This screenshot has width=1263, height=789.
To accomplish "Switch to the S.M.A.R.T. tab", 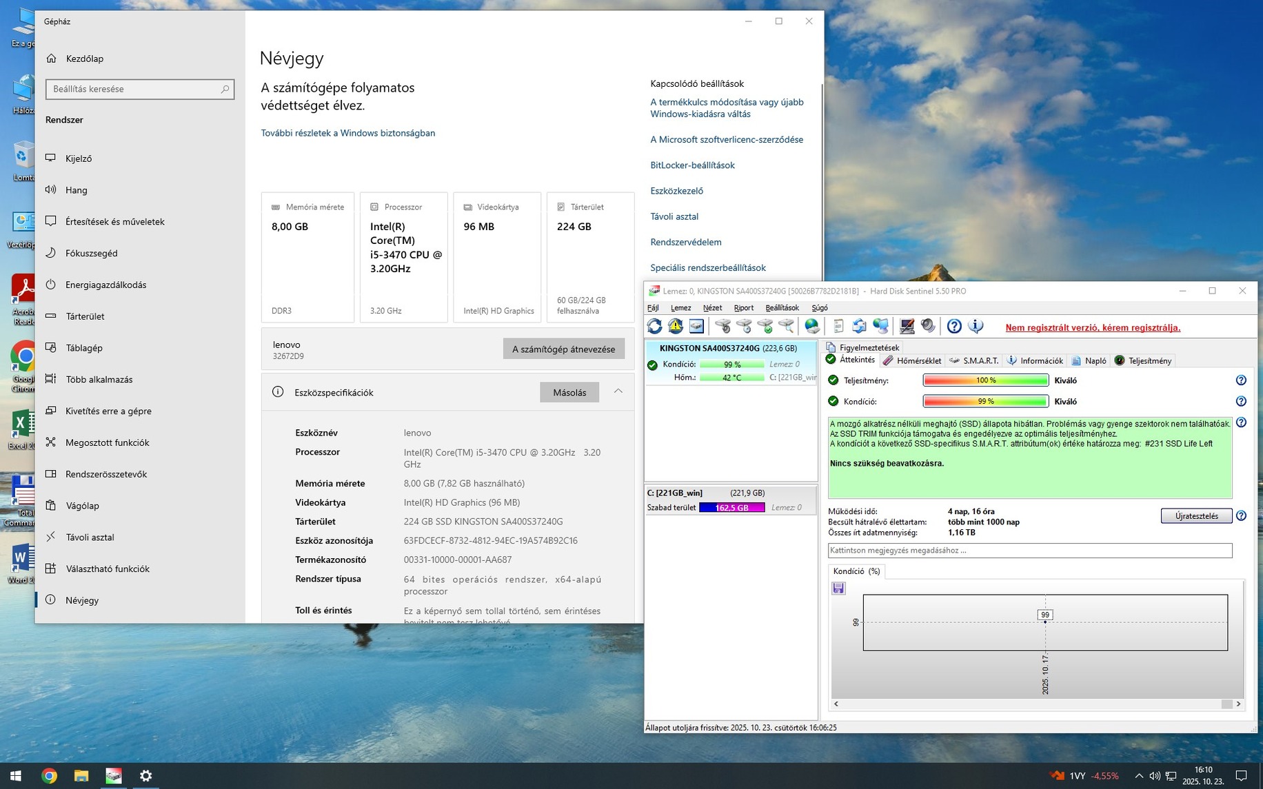I will tap(974, 360).
